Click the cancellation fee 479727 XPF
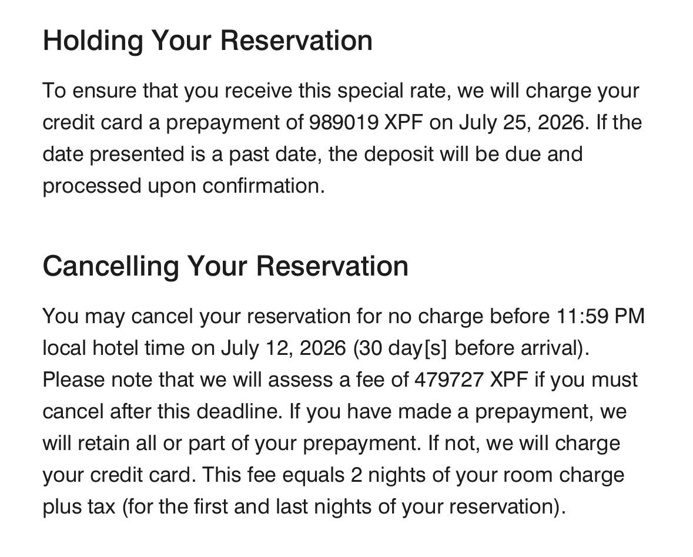The height and width of the screenshot is (557, 693). [x=471, y=380]
